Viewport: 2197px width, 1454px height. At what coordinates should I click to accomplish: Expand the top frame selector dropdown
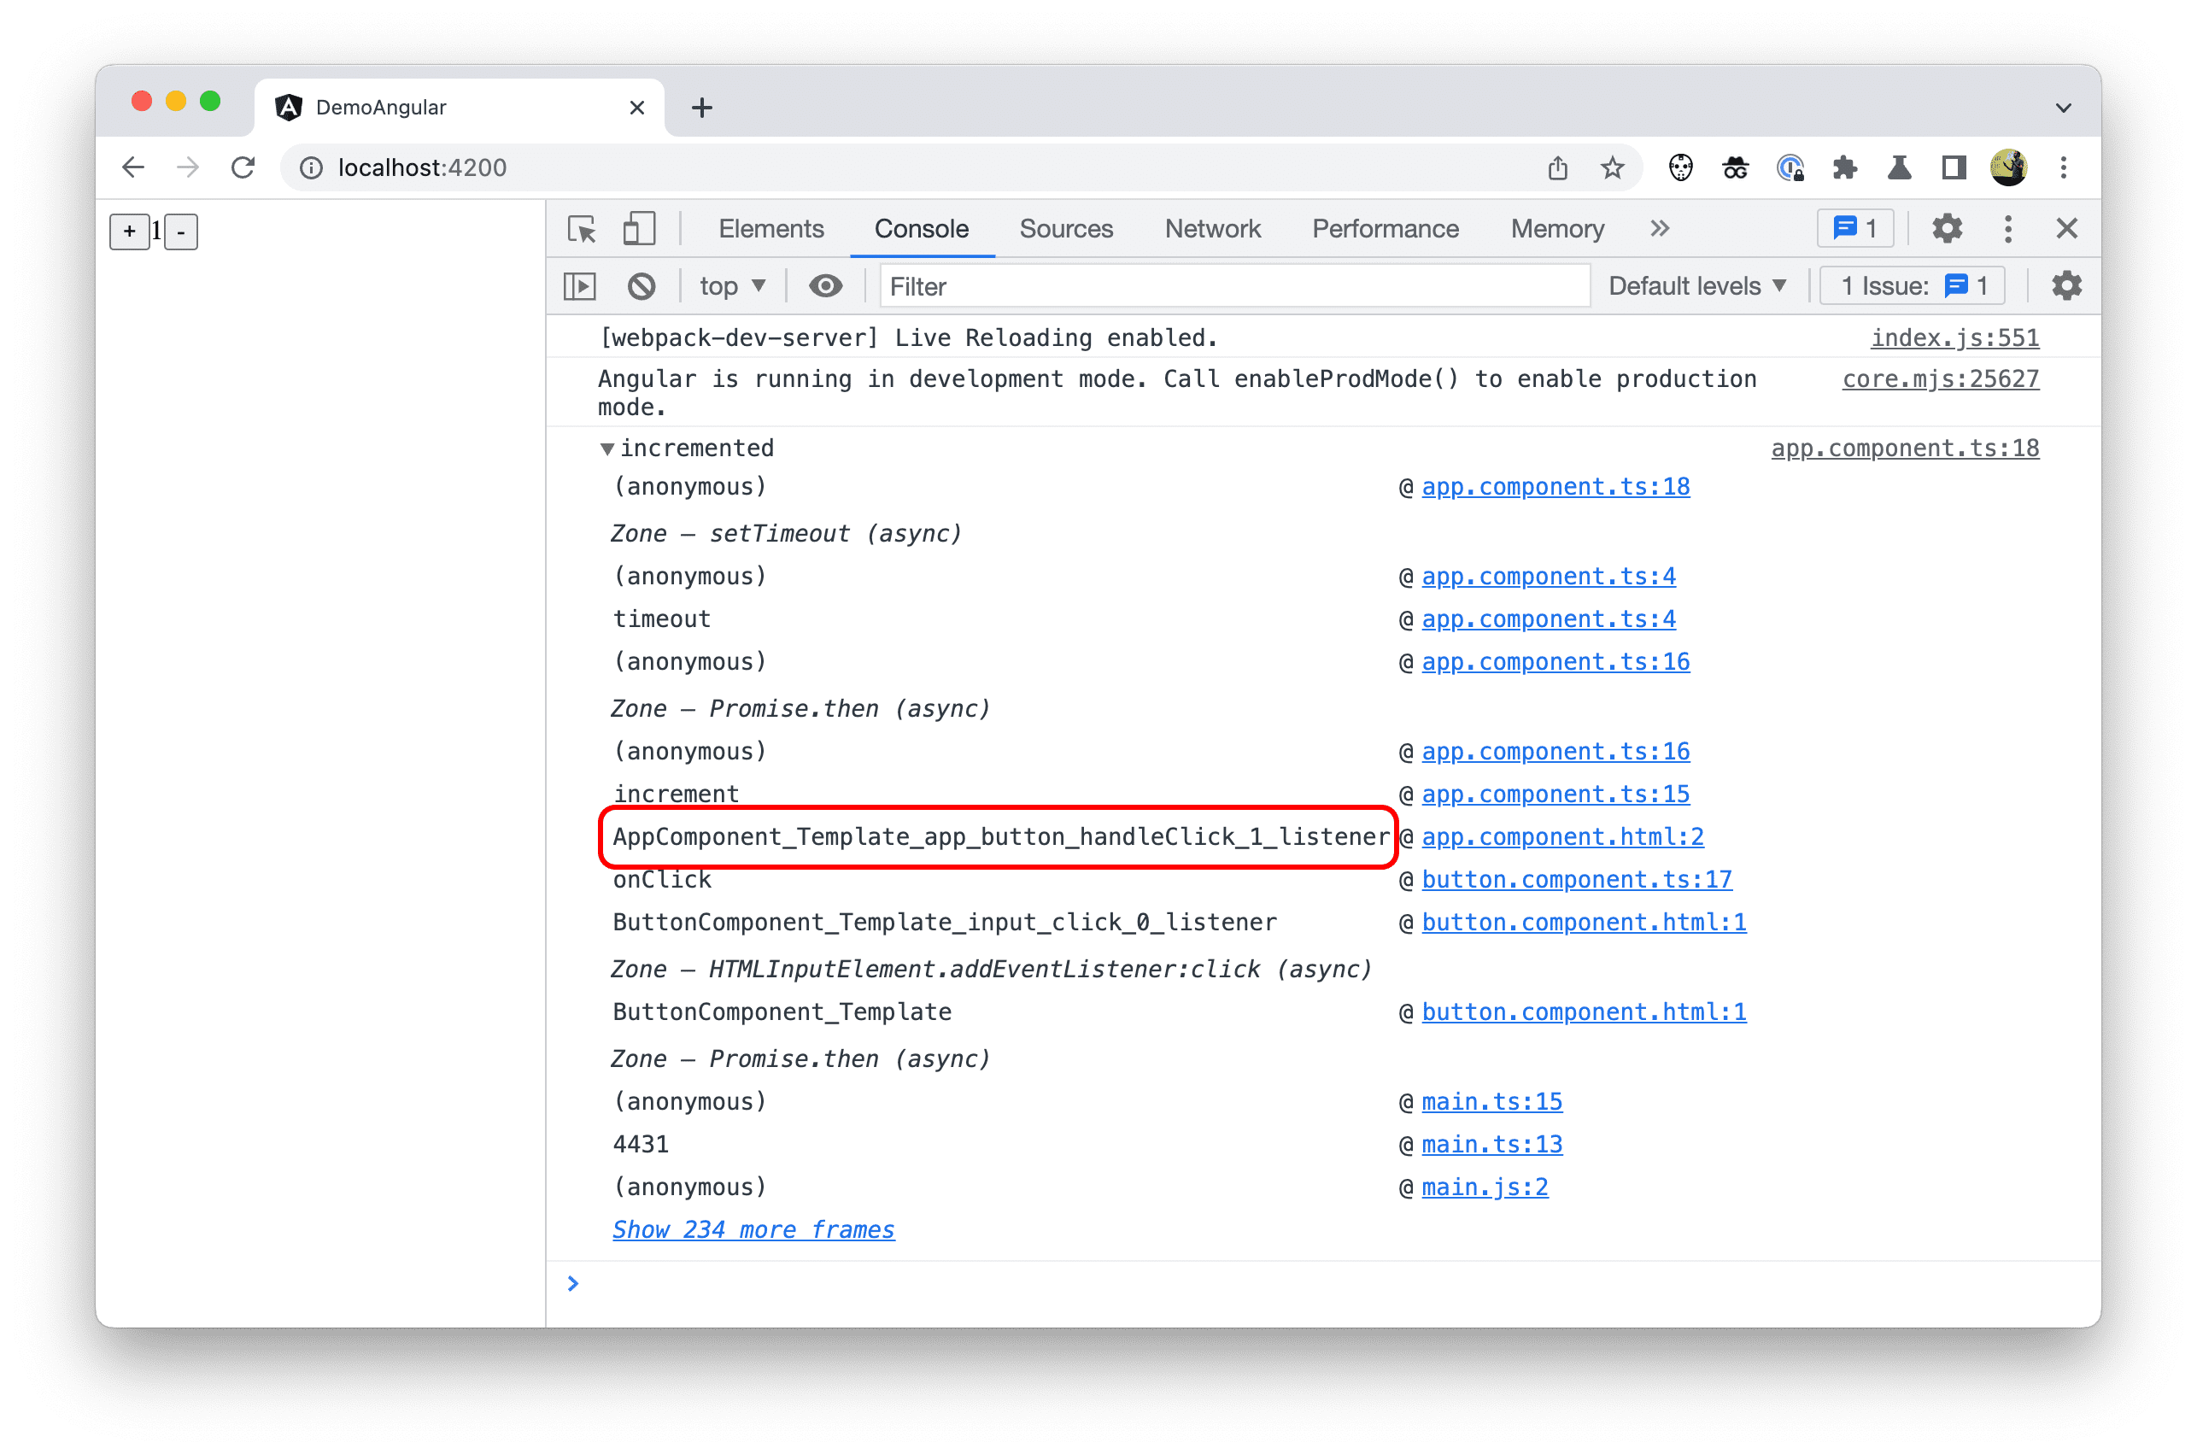tap(729, 287)
